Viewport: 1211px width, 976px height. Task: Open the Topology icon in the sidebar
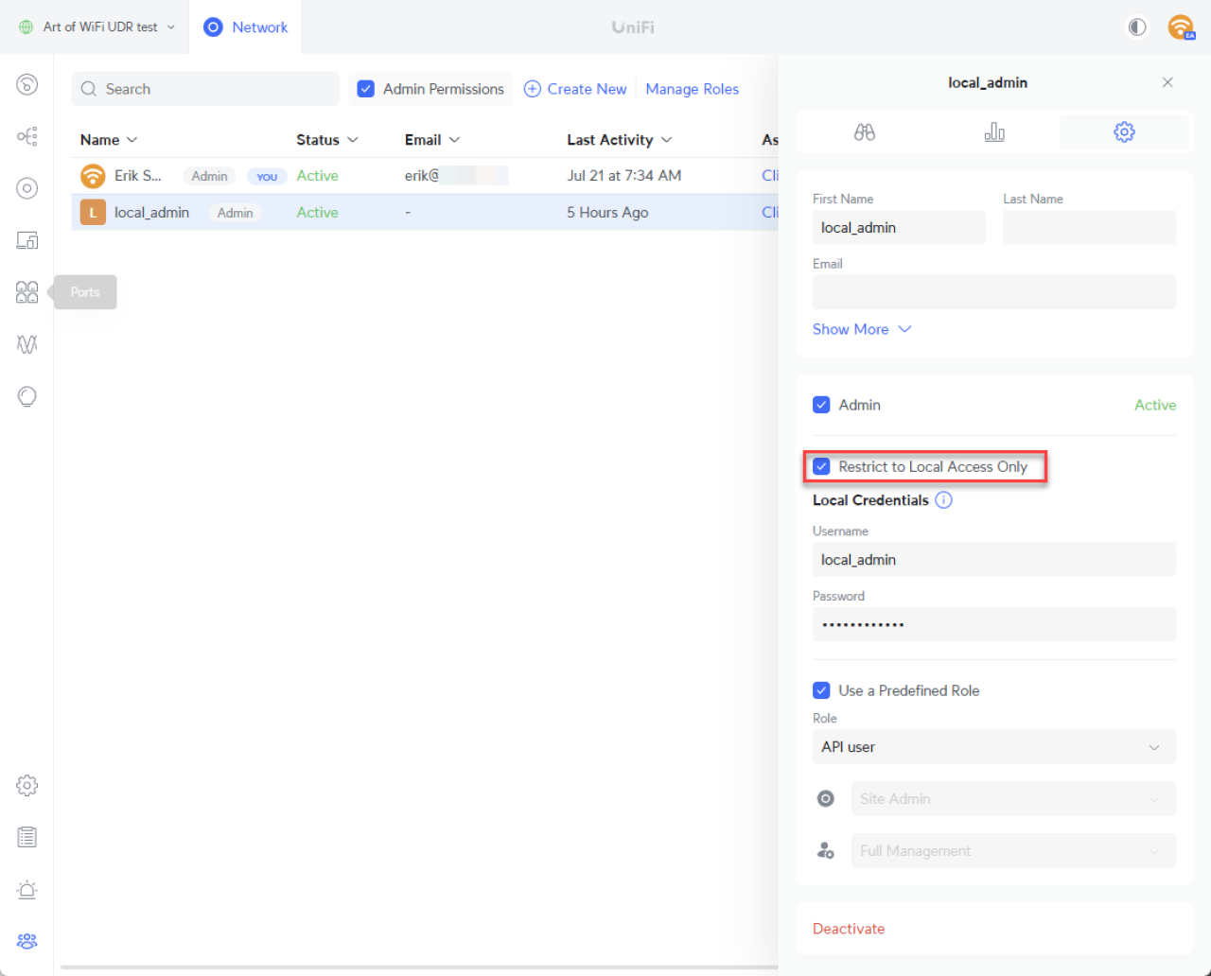click(26, 136)
